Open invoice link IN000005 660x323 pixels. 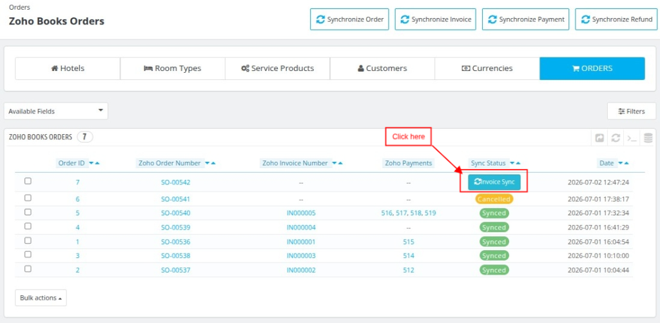(x=301, y=213)
